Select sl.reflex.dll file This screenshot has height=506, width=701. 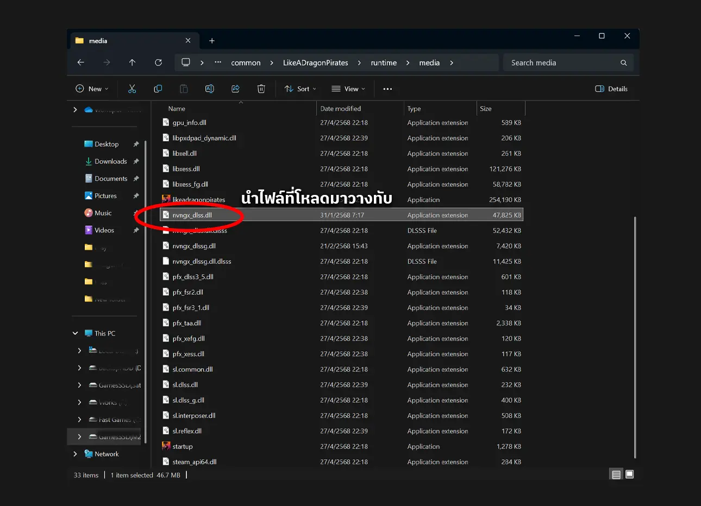click(187, 431)
